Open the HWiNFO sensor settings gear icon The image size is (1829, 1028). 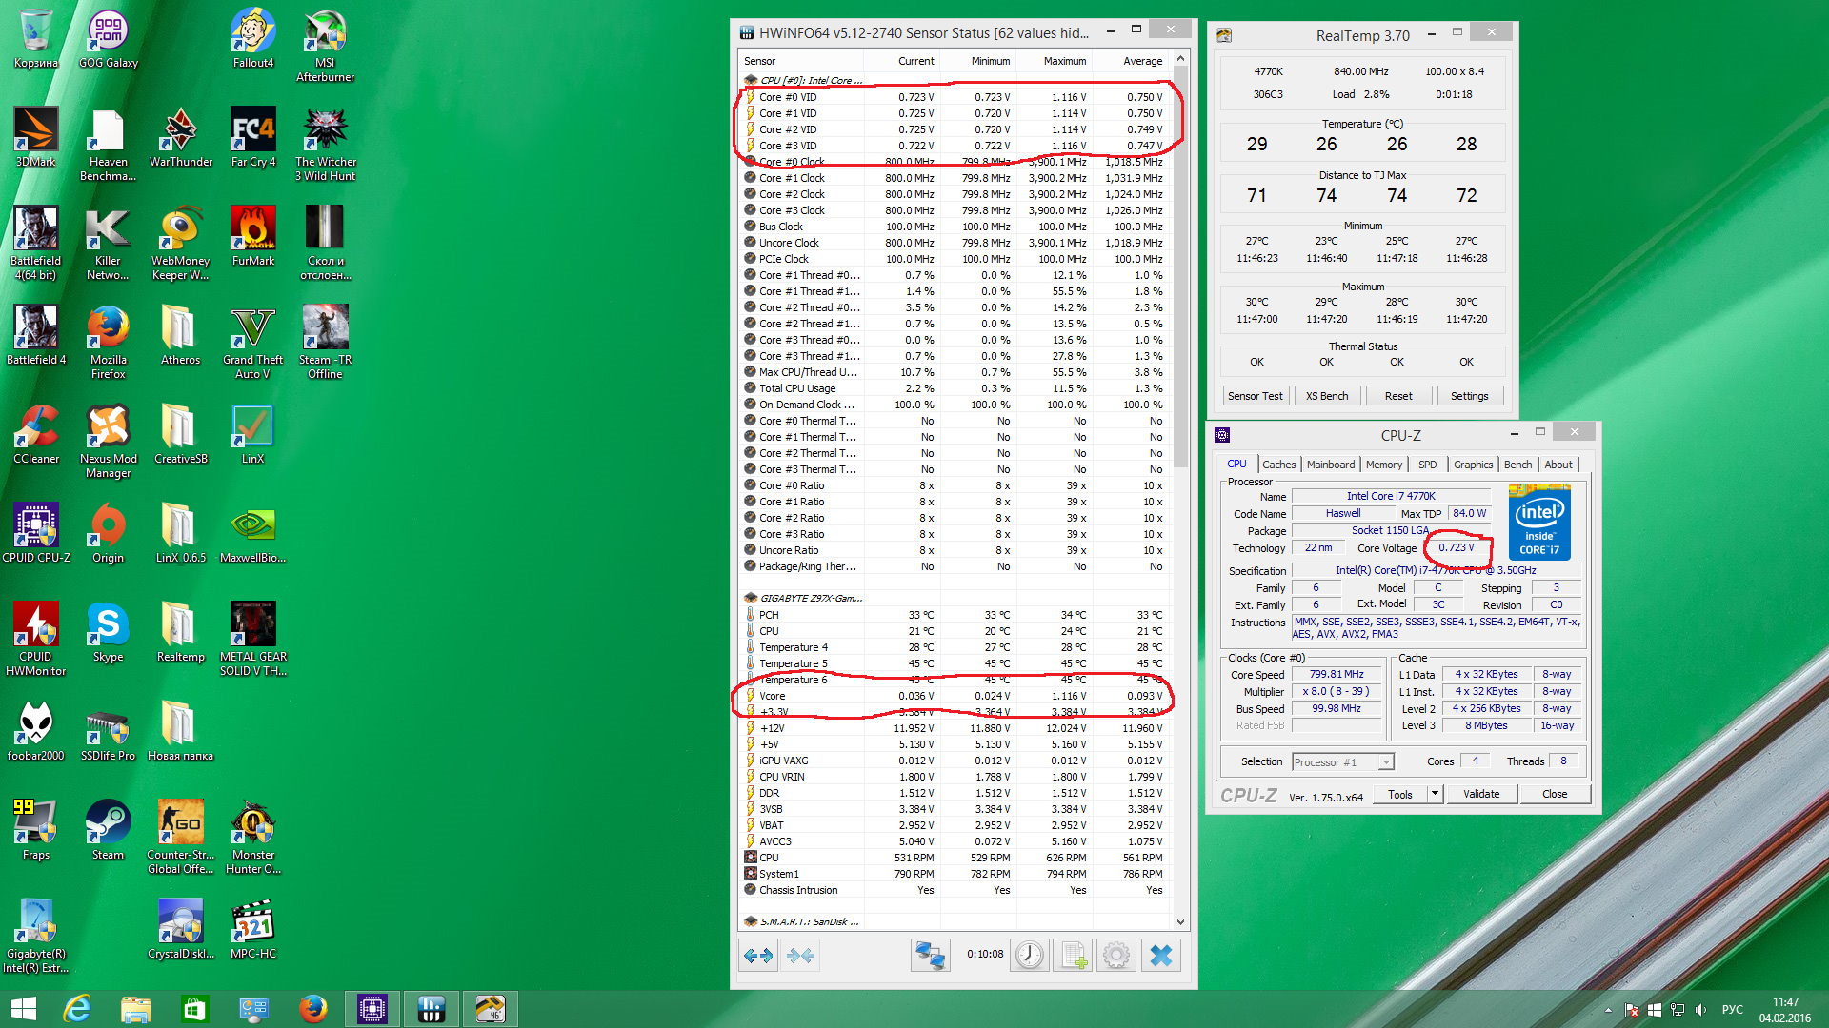(1116, 955)
